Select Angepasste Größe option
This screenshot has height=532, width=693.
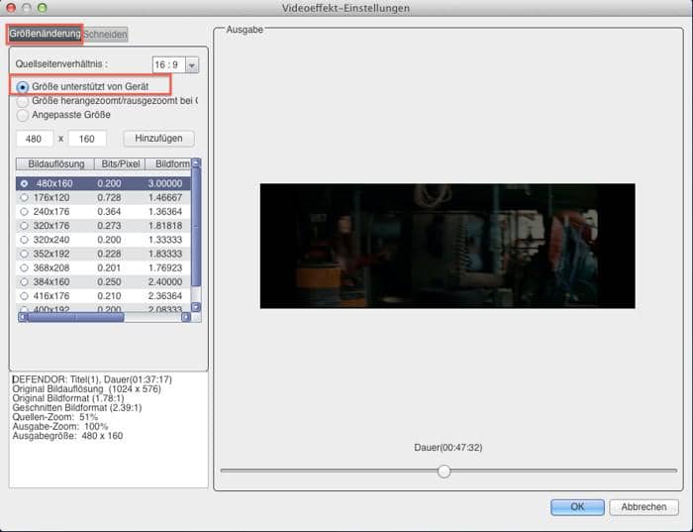22,116
